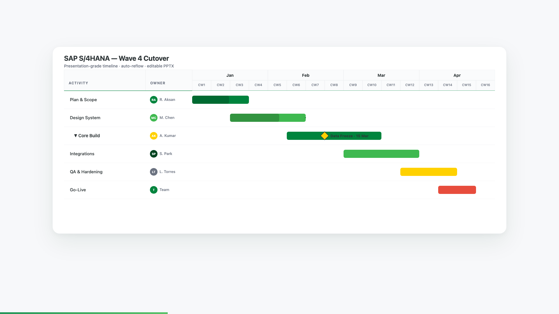Click the CW3 week column header
This screenshot has width=559, height=314.
(239, 85)
